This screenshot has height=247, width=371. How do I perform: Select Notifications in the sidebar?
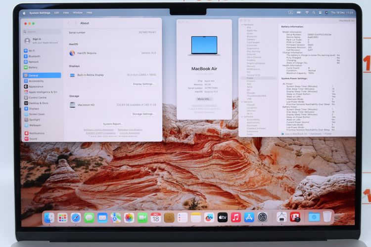pyautogui.click(x=42, y=133)
